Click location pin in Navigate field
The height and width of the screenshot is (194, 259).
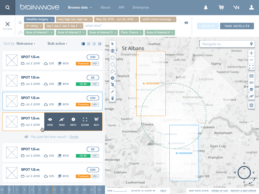click(x=251, y=44)
